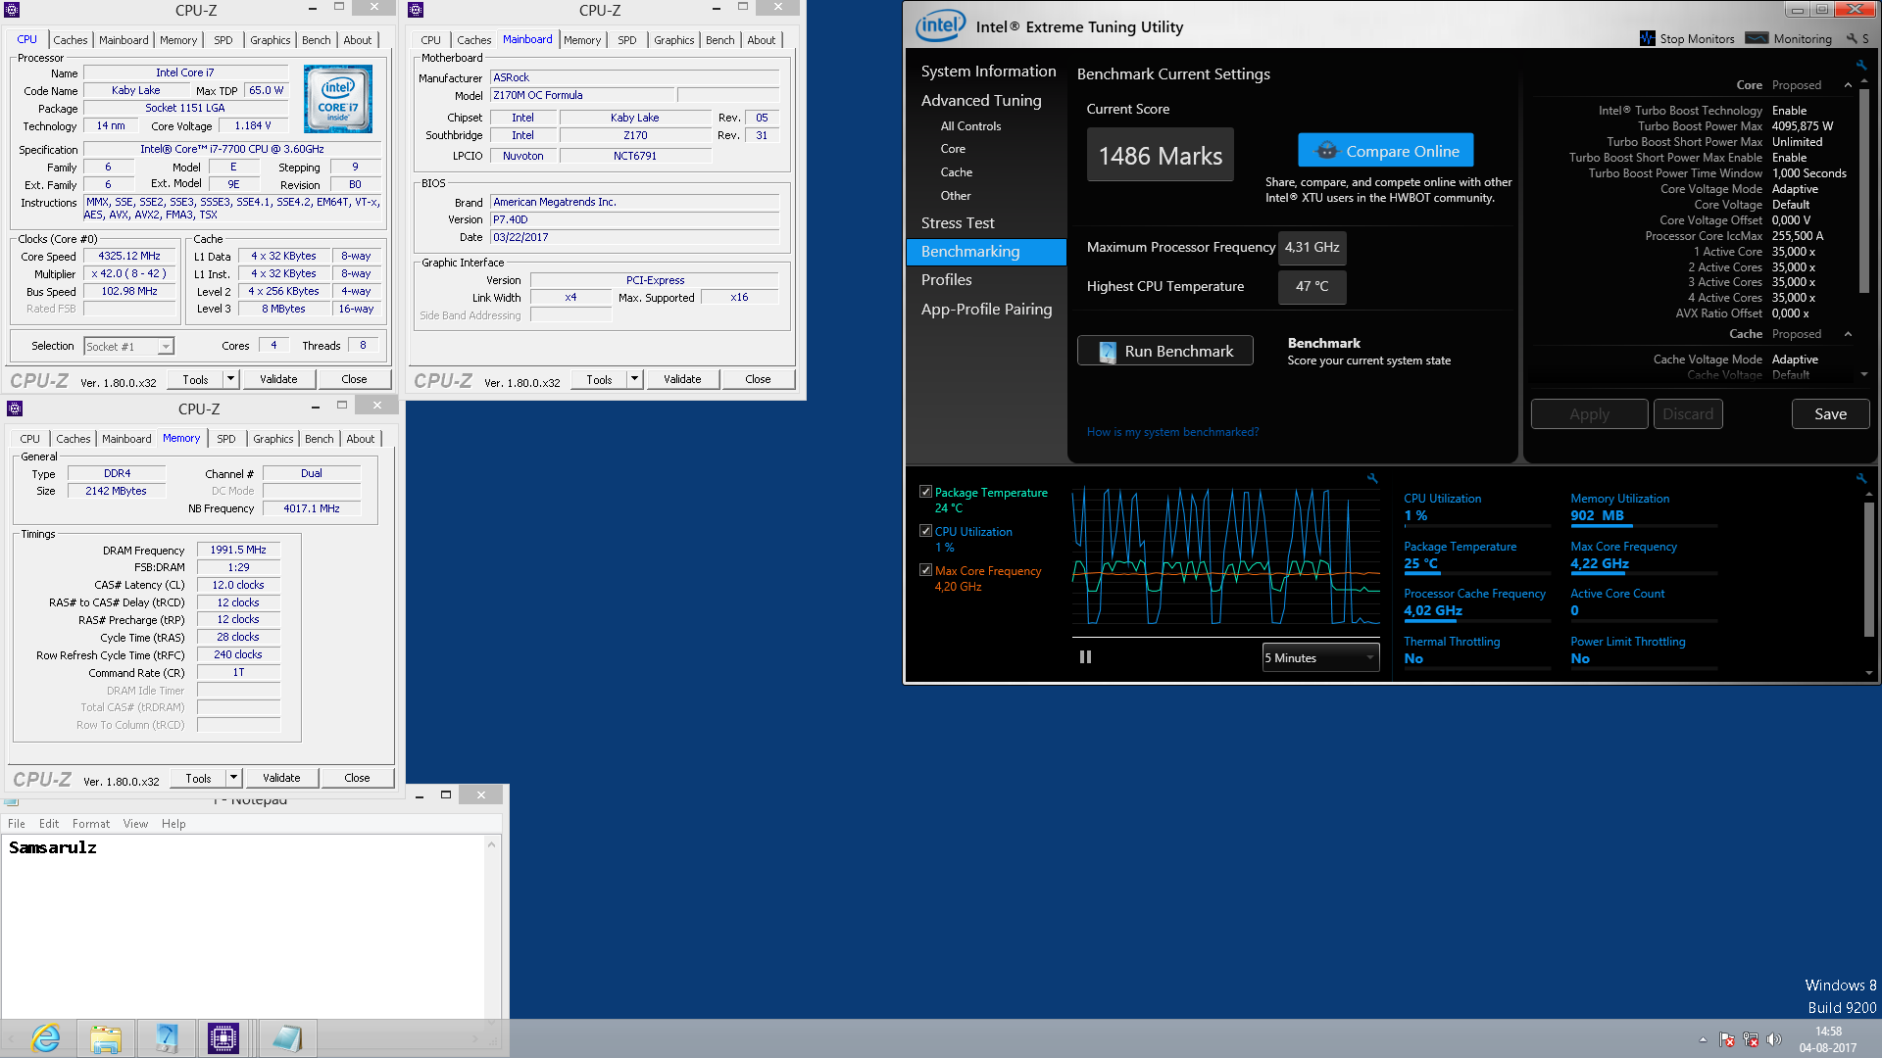Click the Stop Monitors waveform icon
The height and width of the screenshot is (1058, 1882).
pos(1647,38)
